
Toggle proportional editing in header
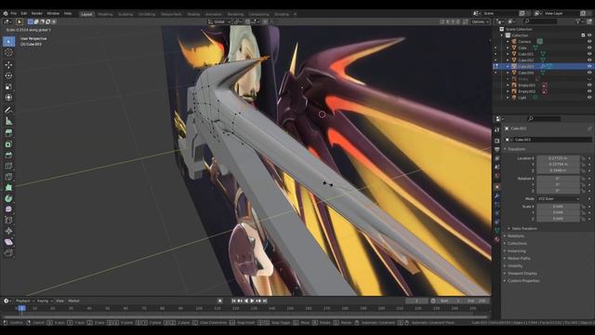265,21
